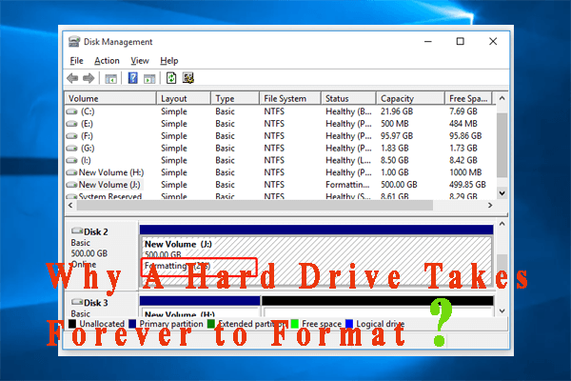
Task: Toggle the show/hide console tree icon
Action: [110, 78]
